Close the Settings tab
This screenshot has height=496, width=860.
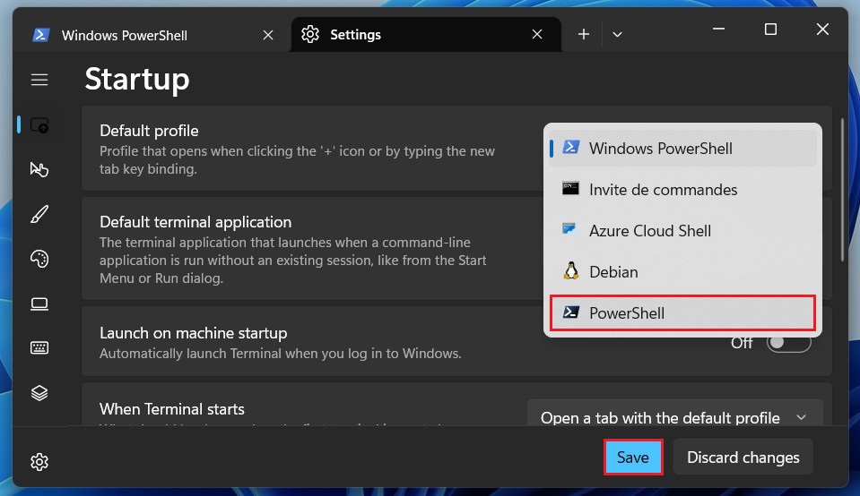pos(537,35)
